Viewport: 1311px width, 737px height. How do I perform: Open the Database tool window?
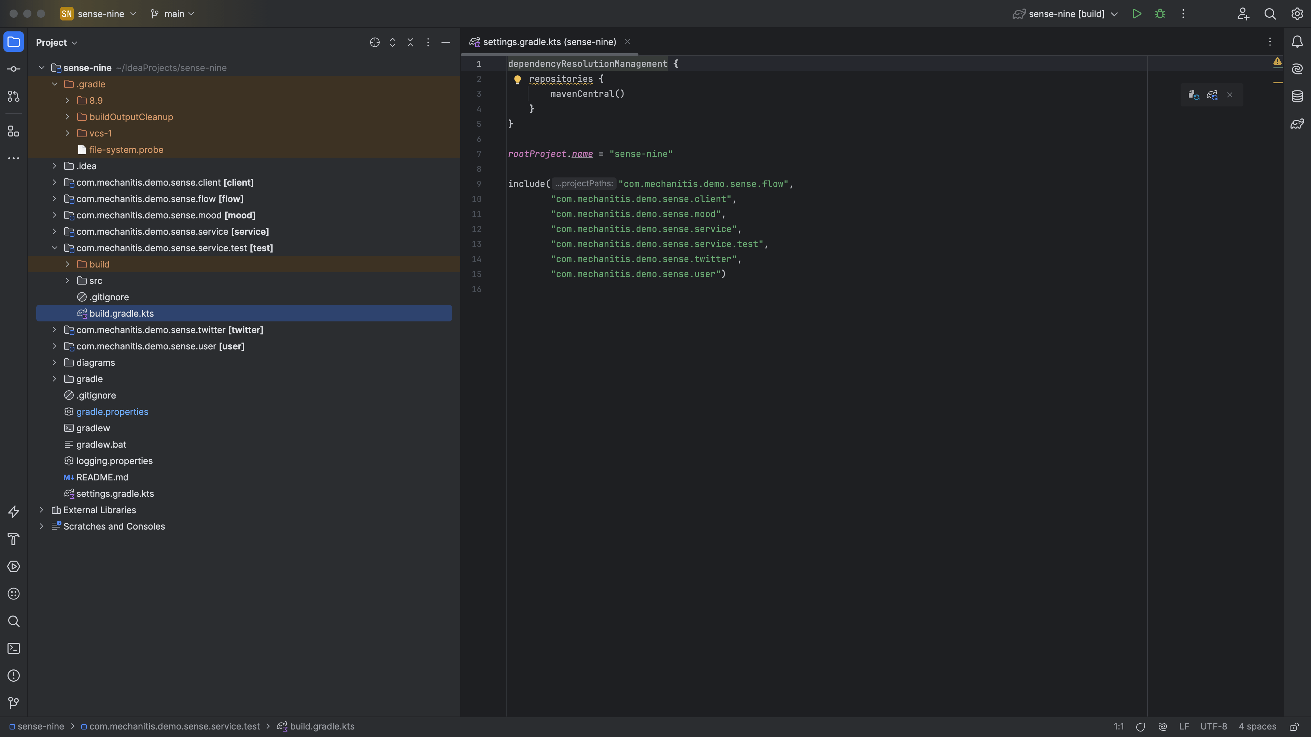point(1297,96)
